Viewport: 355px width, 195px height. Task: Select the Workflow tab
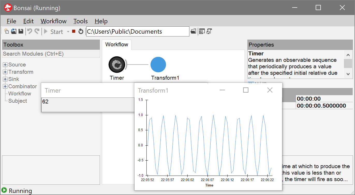click(117, 44)
